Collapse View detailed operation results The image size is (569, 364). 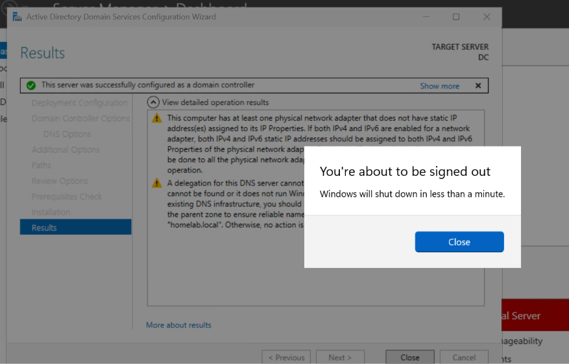click(153, 102)
